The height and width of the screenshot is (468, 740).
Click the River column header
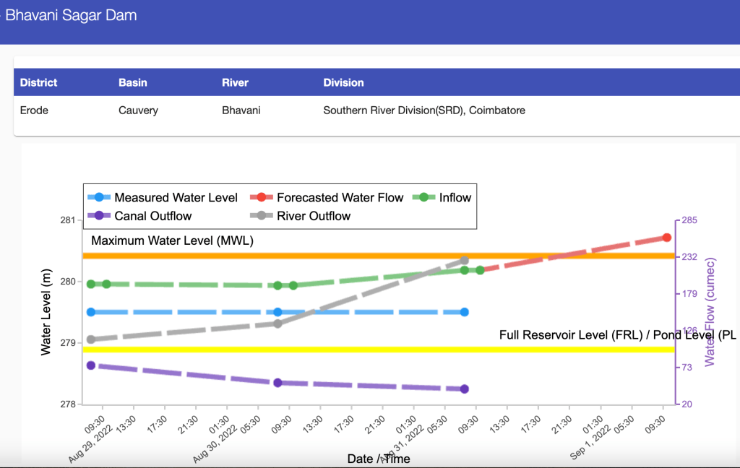235,82
